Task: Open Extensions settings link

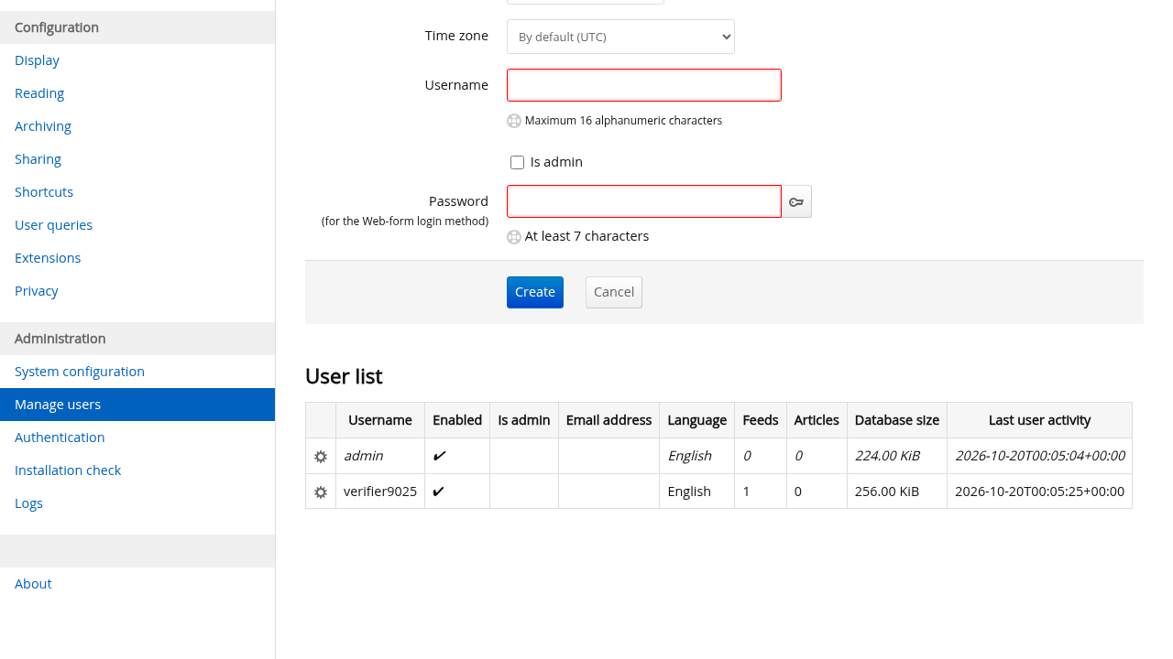Action: click(x=48, y=258)
